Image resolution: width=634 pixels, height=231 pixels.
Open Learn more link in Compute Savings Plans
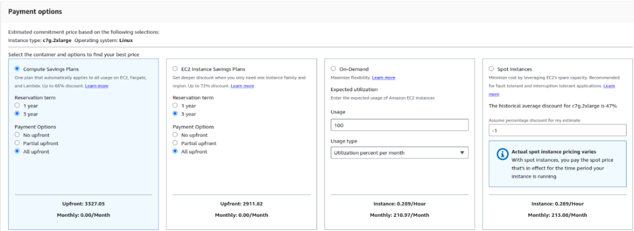(x=97, y=85)
